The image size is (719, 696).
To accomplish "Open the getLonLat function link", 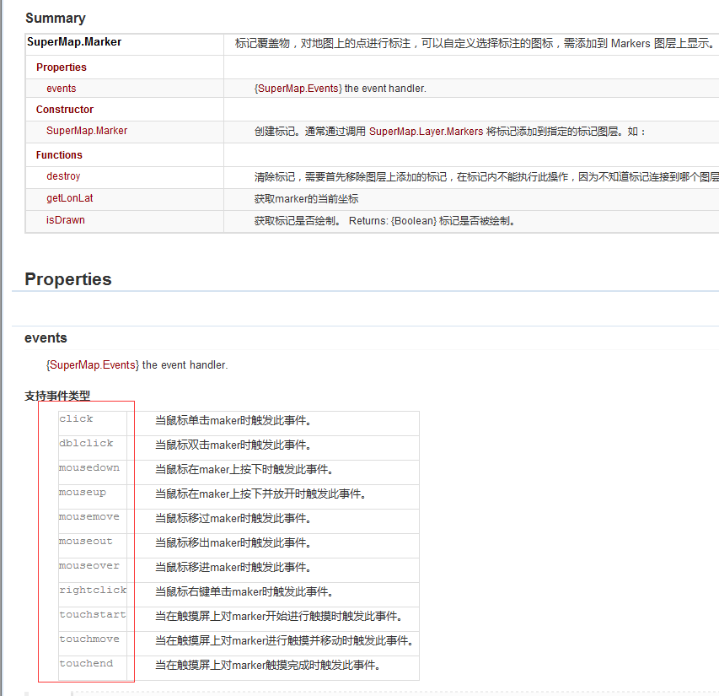I will click(x=70, y=198).
